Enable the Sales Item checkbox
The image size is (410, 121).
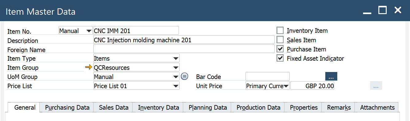[x=280, y=40]
